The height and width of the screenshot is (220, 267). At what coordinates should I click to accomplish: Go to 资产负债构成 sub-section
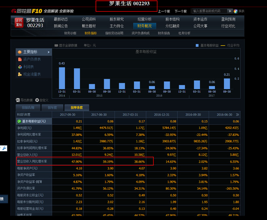click(x=140, y=33)
